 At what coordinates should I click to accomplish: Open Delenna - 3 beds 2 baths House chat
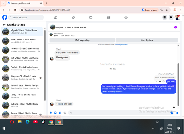click(22, 105)
